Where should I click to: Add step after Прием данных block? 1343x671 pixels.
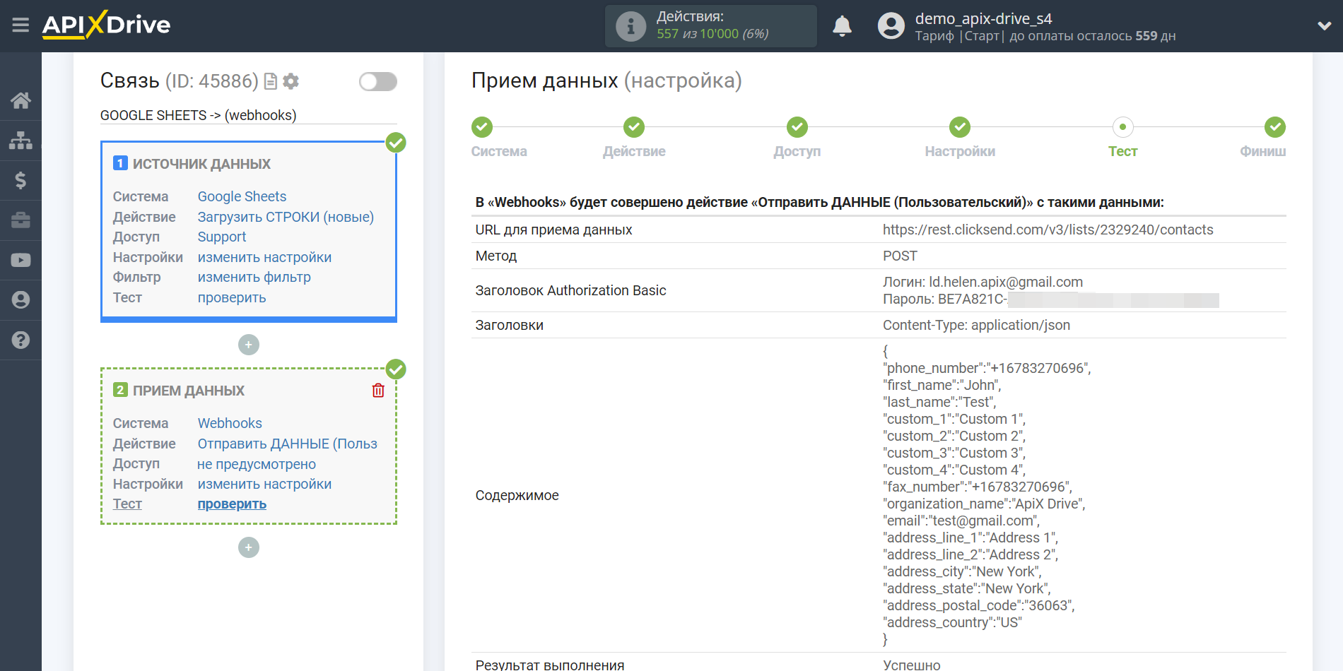[249, 547]
